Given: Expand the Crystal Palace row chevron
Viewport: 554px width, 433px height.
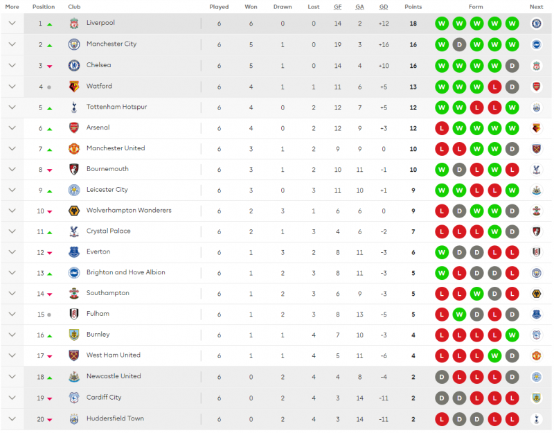Looking at the screenshot, I should point(12,231).
